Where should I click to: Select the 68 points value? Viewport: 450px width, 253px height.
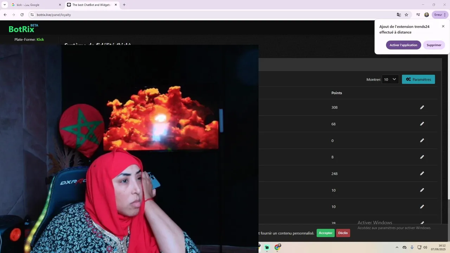(333, 124)
